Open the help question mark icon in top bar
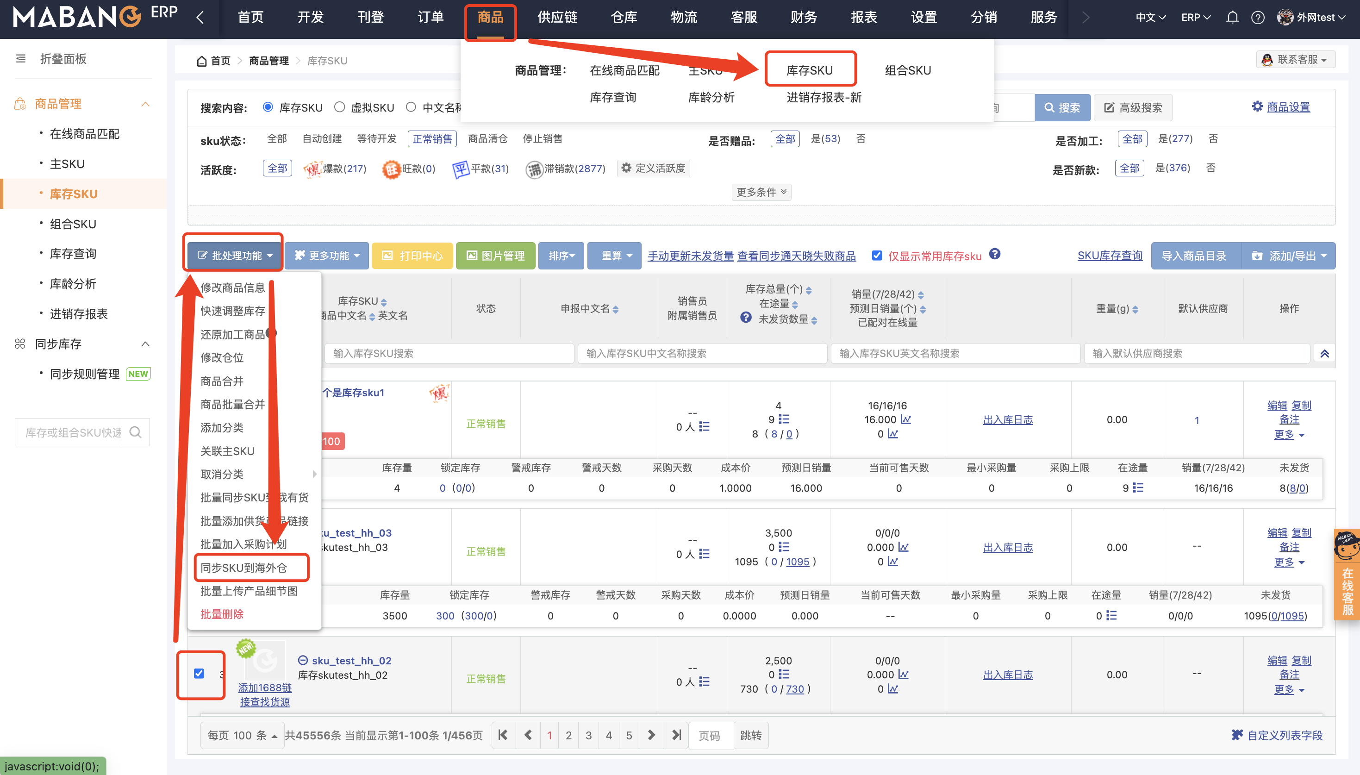 [x=1258, y=18]
